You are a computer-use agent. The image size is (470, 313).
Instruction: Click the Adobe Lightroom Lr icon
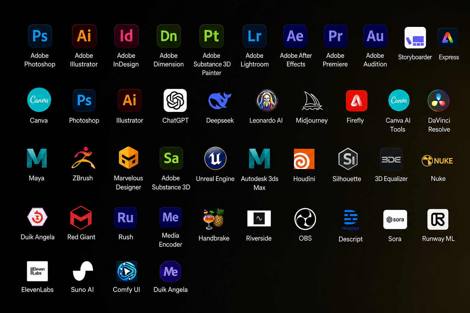pos(255,36)
